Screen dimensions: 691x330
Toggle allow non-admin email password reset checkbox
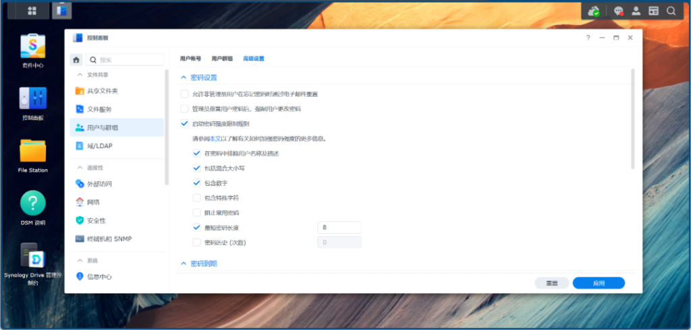185,94
